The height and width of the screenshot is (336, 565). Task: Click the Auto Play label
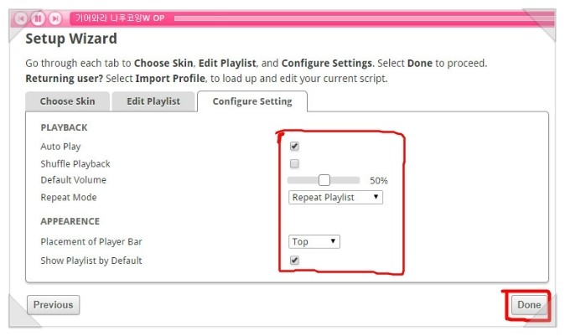point(60,147)
